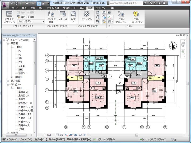Switch to the 挿入 ribbon tab

pyautogui.click(x=24, y=8)
